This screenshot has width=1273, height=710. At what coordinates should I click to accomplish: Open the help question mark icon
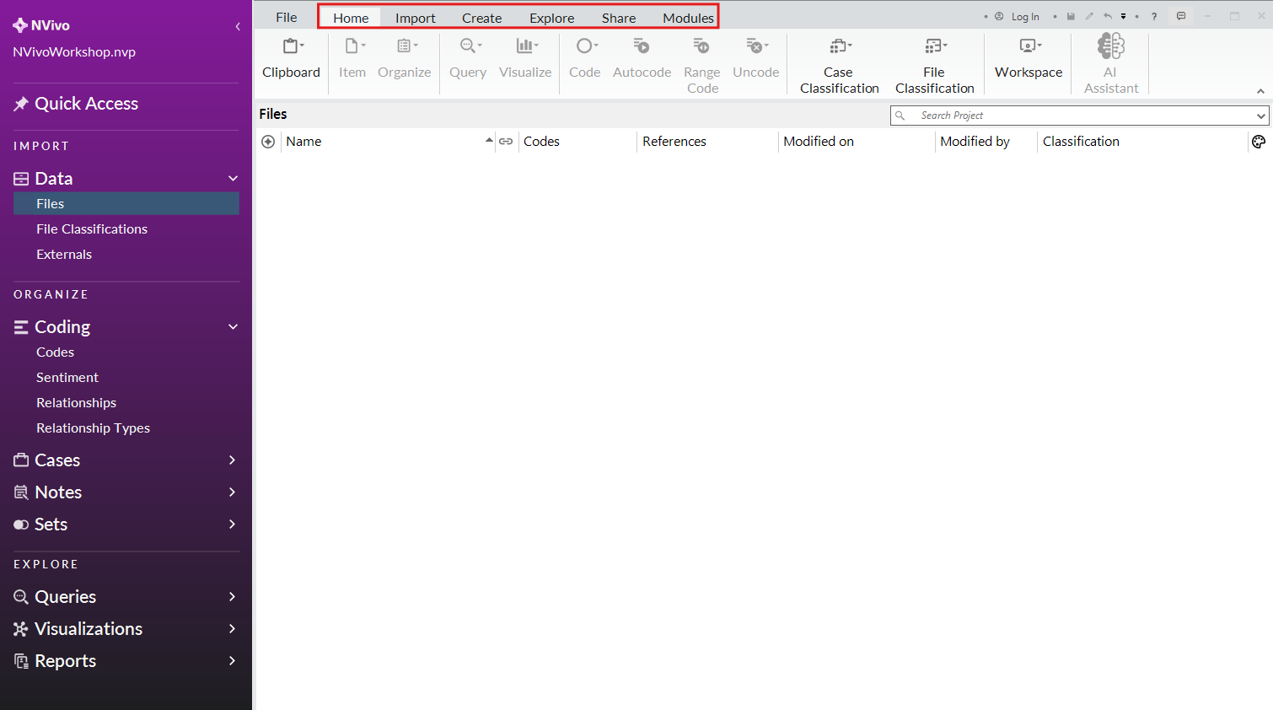1154,16
